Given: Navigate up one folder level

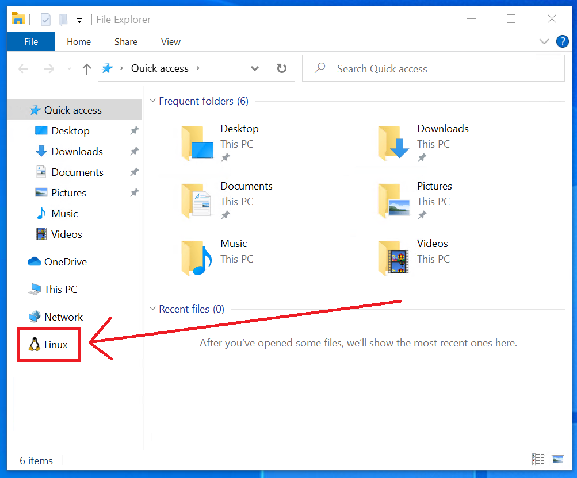Looking at the screenshot, I should [x=86, y=68].
